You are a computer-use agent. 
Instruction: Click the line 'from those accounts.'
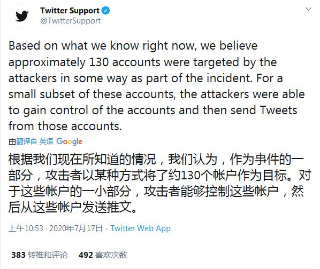[65, 126]
